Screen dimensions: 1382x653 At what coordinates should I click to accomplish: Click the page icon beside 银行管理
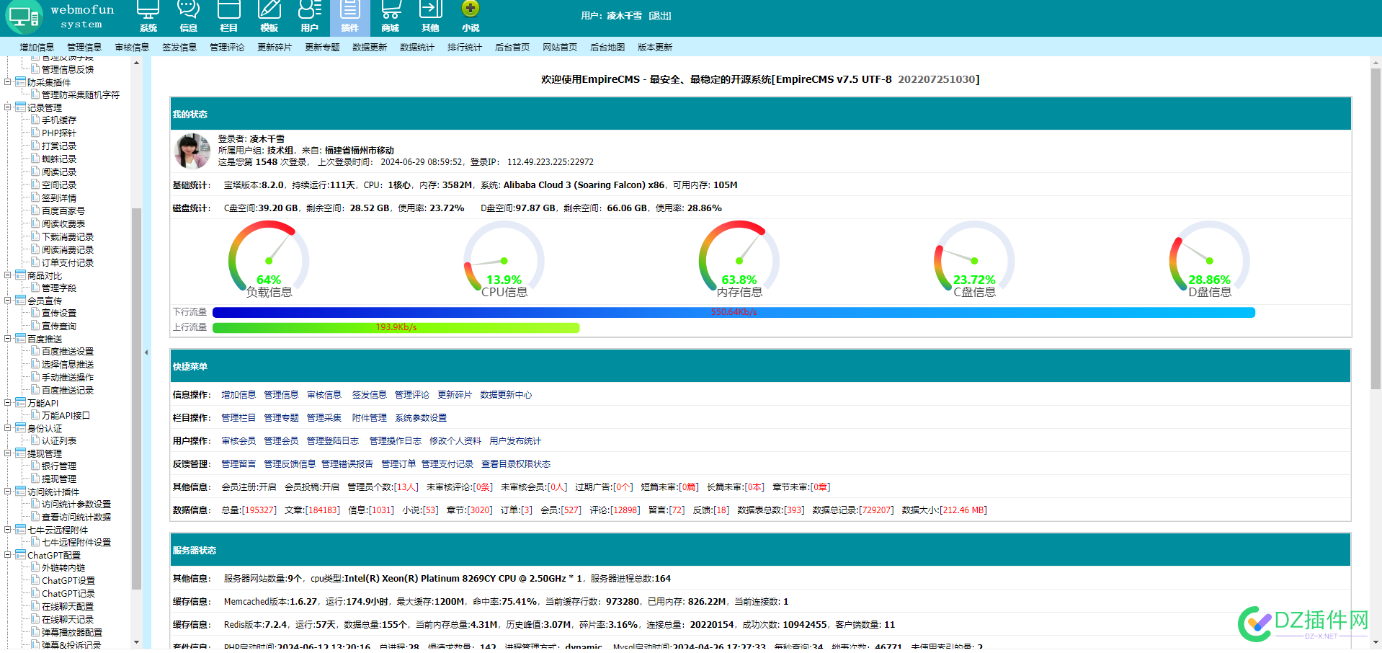35,466
